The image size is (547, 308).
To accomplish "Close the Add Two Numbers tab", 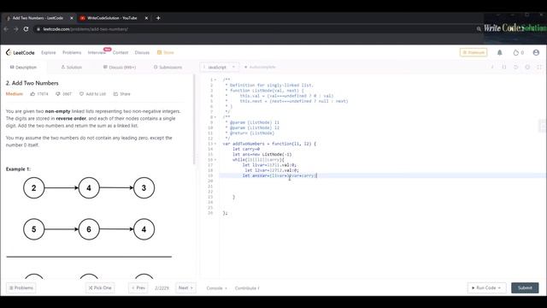I will tap(72, 18).
